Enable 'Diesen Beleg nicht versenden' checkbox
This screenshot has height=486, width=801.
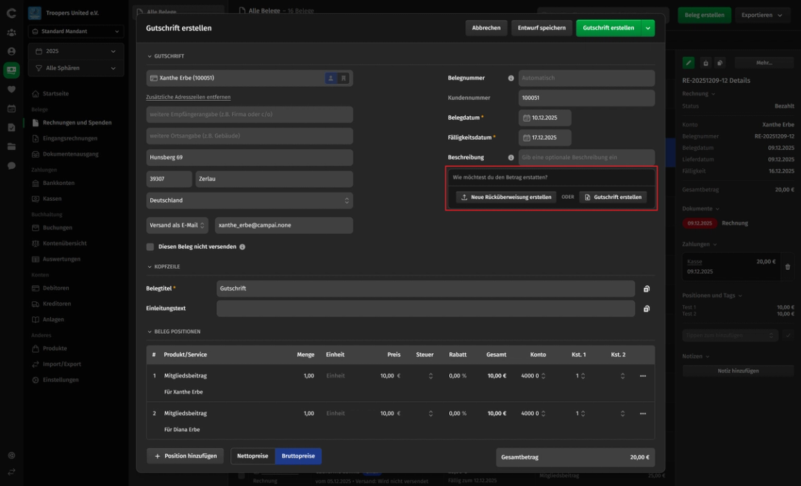150,247
